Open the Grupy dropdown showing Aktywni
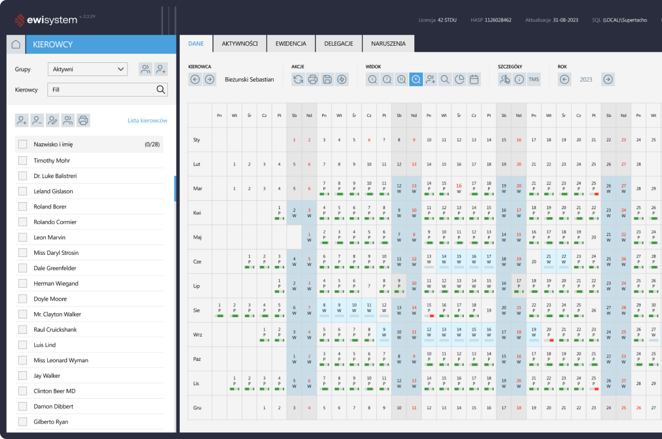 (x=87, y=69)
